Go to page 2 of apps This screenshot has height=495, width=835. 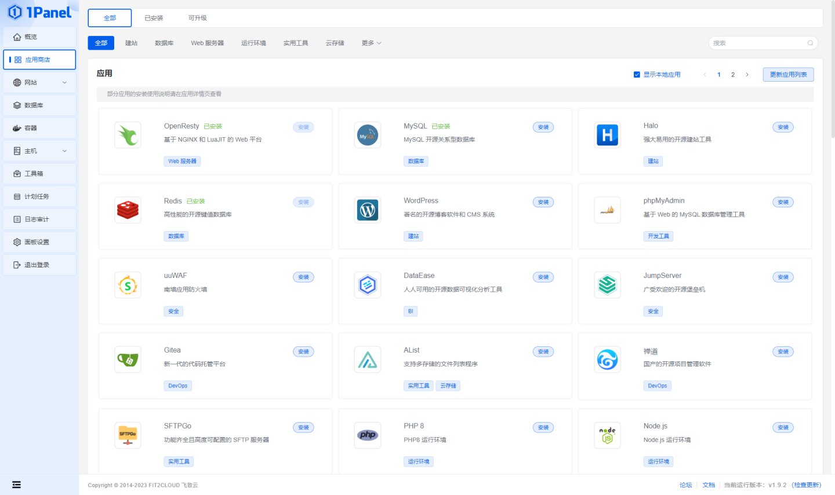click(x=733, y=75)
